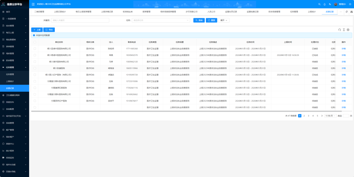The height and width of the screenshot is (177, 354).
Task: Open the tab overflow ellipsis menu
Action: [x=341, y=12]
